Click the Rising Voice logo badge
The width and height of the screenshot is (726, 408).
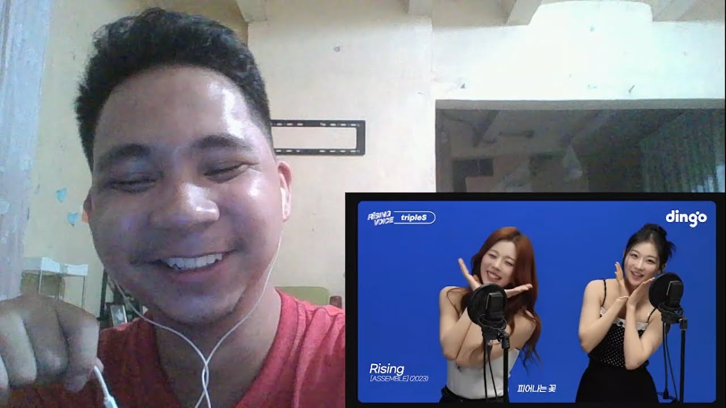380,218
